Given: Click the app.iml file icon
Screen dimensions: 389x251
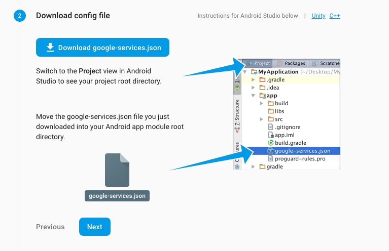Looking at the screenshot, I should [270, 135].
